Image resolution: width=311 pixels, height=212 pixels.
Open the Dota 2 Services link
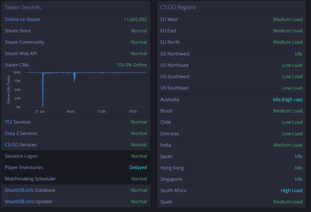[21, 133]
